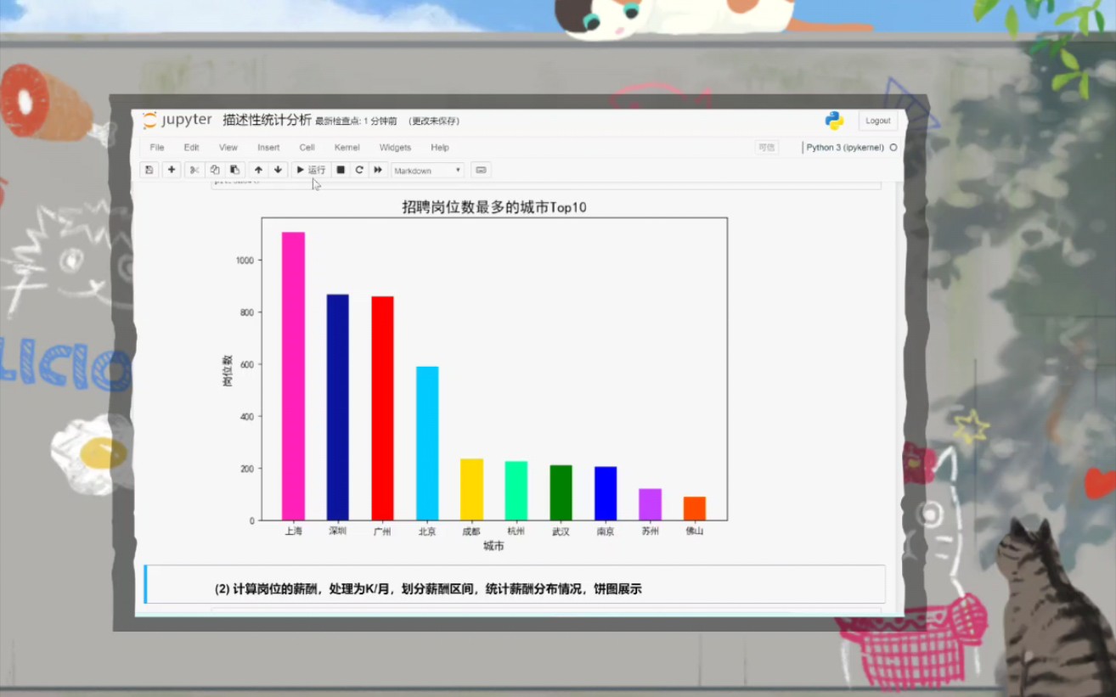Open the Widgets menu

pos(395,147)
